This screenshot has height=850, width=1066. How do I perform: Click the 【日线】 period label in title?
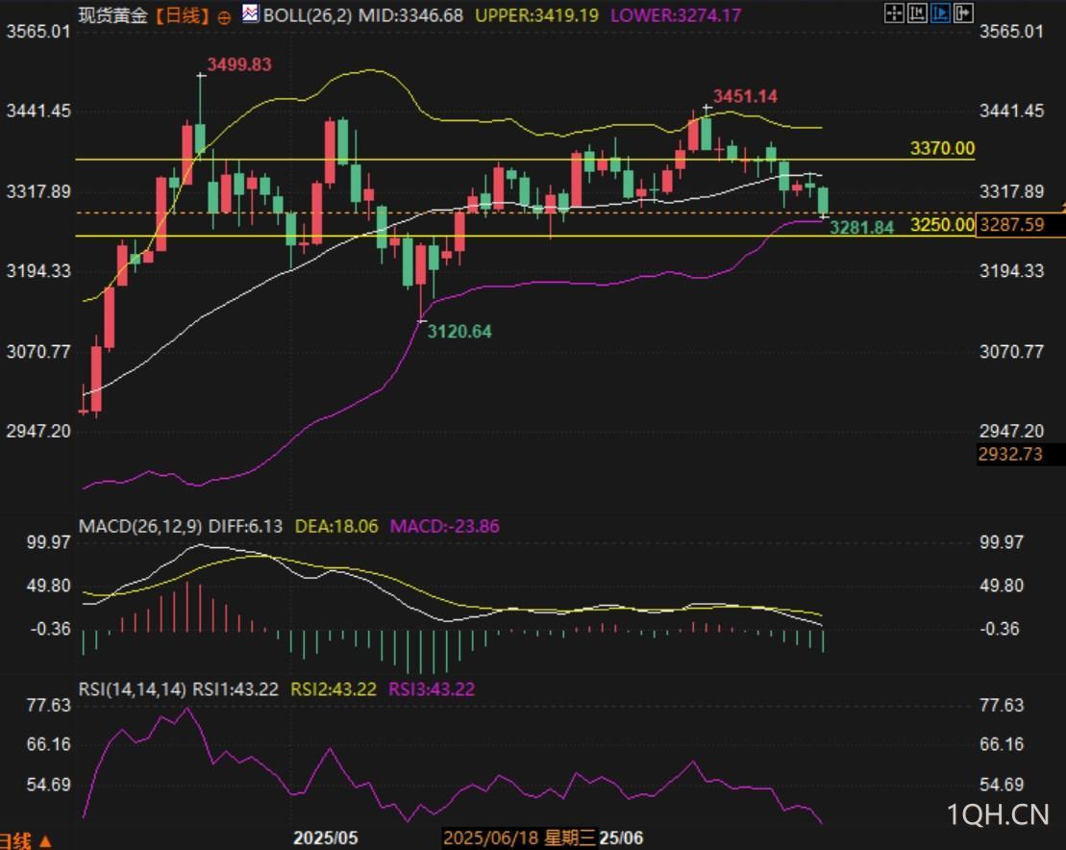[182, 15]
